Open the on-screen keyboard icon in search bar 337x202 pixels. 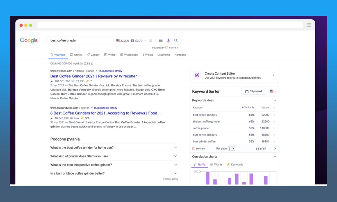pos(161,41)
